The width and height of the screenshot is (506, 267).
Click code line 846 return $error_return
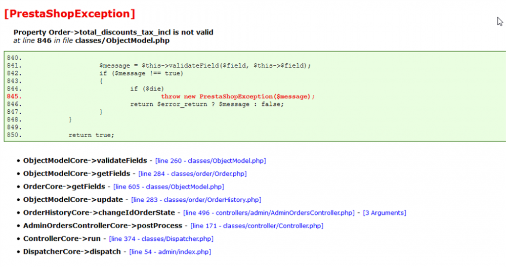207,104
